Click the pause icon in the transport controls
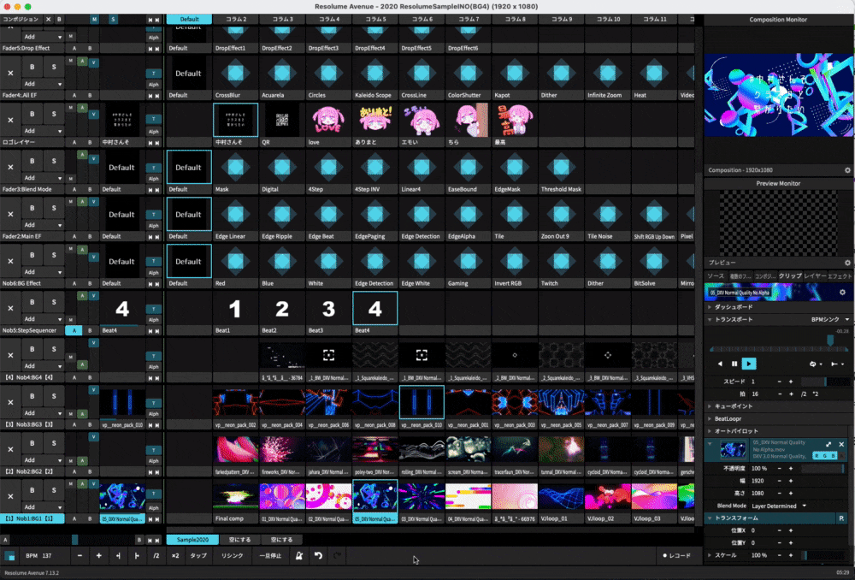Image resolution: width=855 pixels, height=580 pixels. pos(734,364)
